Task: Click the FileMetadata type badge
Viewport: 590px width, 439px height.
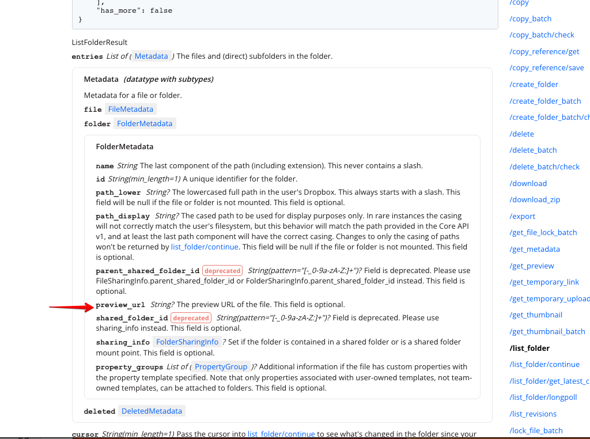Action: (x=130, y=109)
